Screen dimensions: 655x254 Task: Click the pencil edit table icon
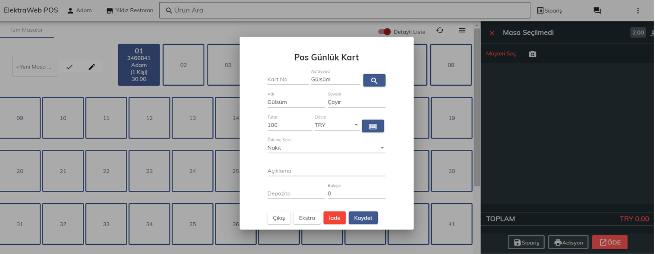click(92, 67)
